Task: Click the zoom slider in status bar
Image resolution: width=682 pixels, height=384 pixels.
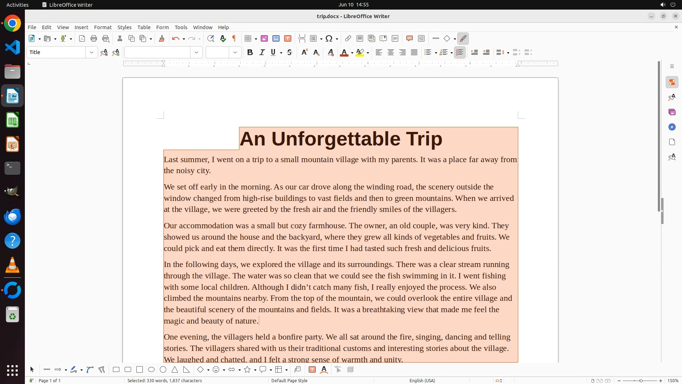Action: (640, 381)
